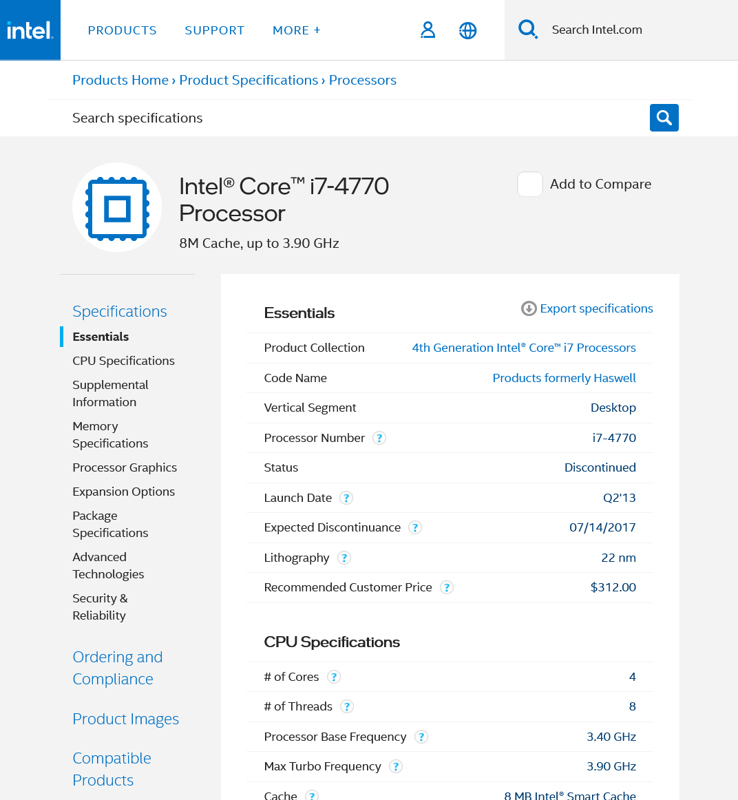Click the Export specifications download icon
The height and width of the screenshot is (800, 738).
click(529, 308)
